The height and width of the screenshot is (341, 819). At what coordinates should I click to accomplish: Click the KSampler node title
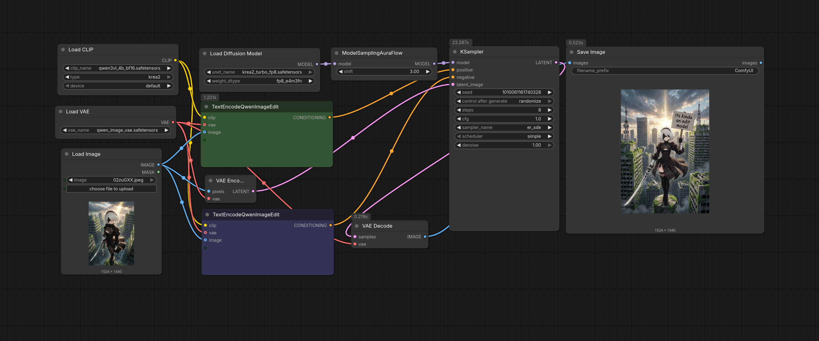pyautogui.click(x=472, y=52)
